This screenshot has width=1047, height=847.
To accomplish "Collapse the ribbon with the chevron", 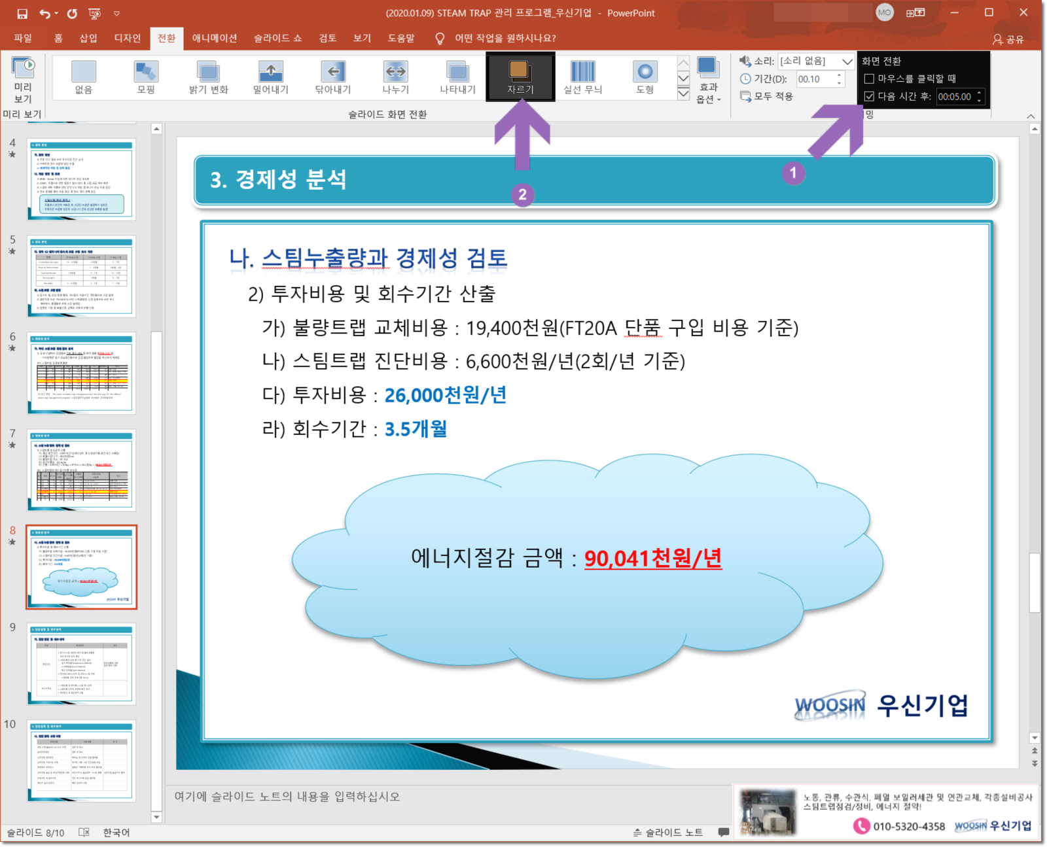I will tap(1031, 116).
